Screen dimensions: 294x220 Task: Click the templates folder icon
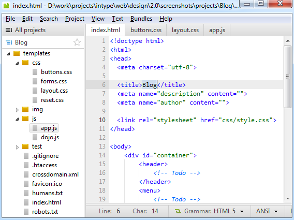pos(17,53)
